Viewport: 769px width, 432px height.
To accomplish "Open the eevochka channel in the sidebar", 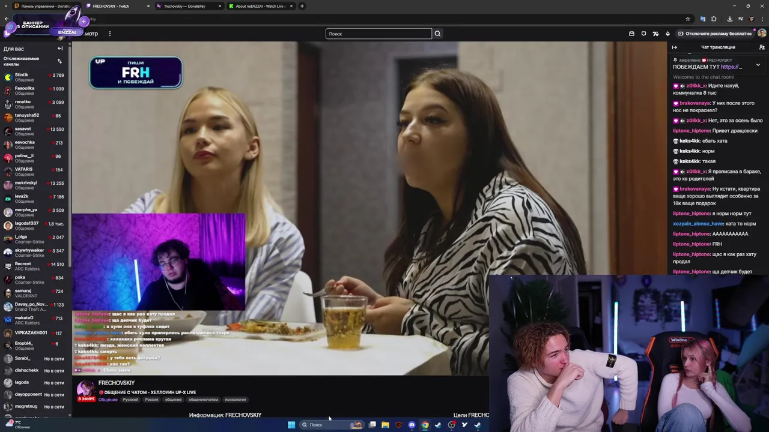I will (x=35, y=145).
